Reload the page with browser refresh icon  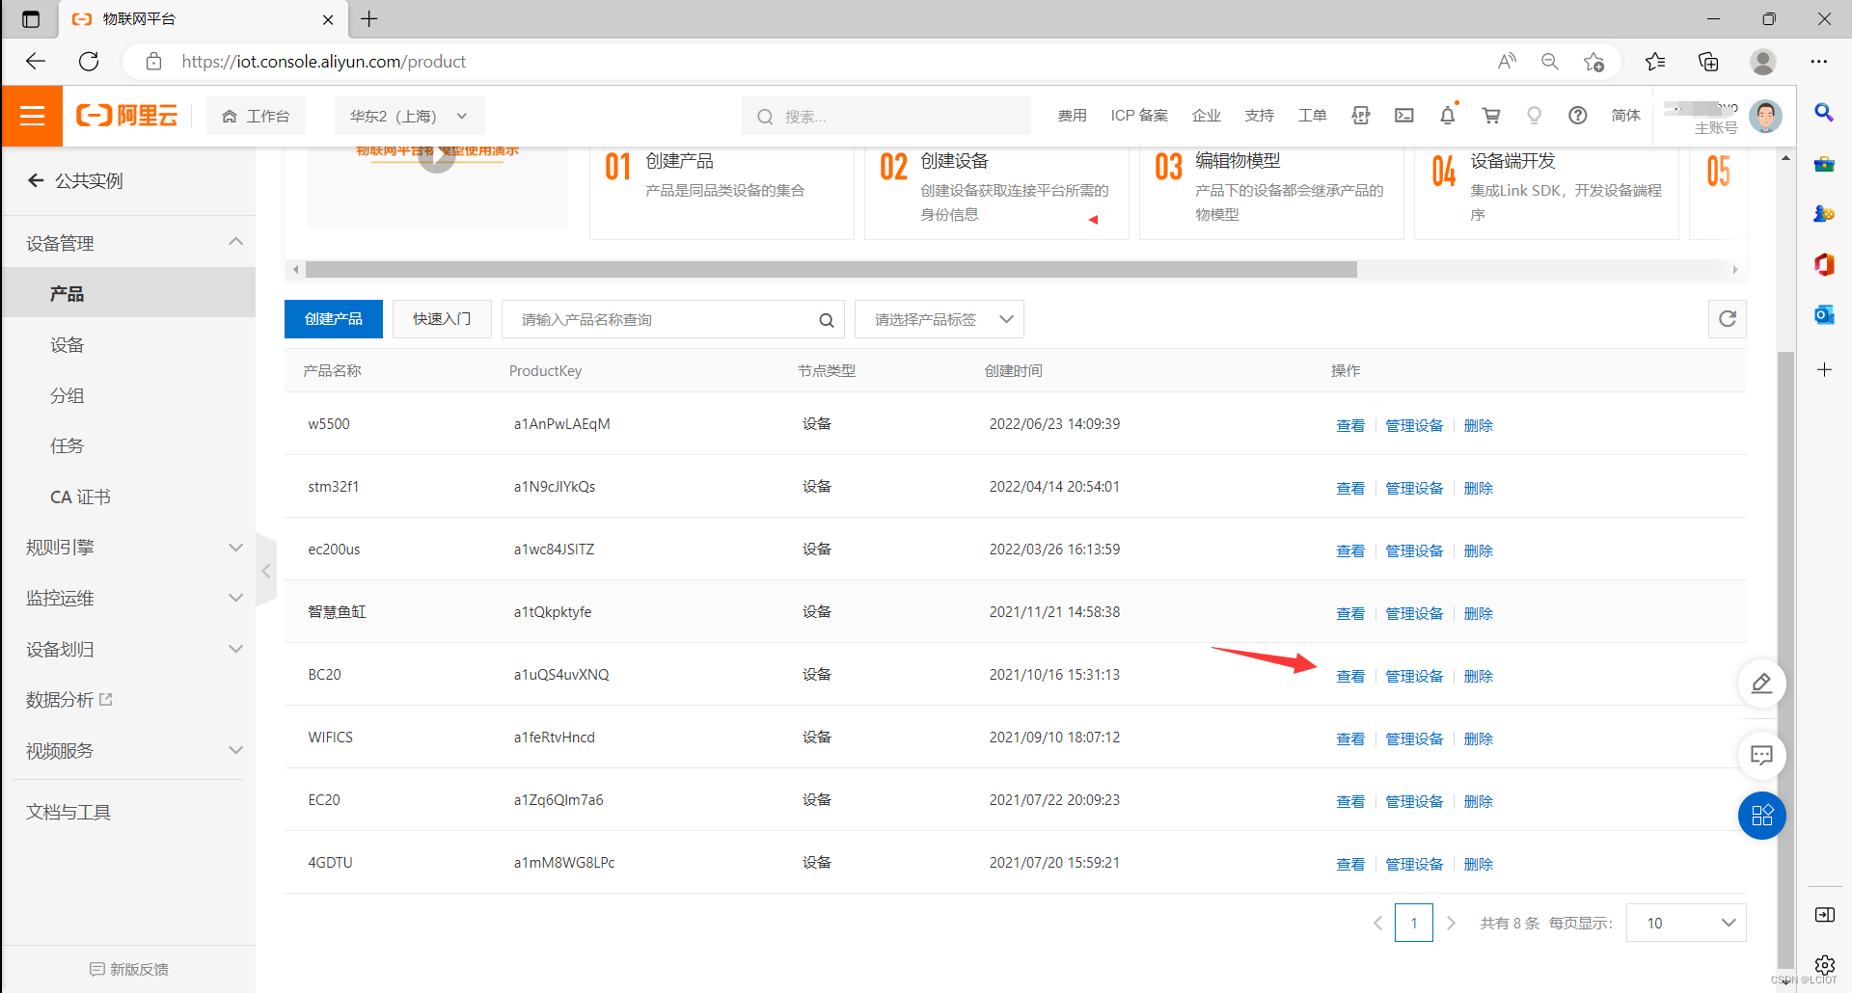coord(89,62)
